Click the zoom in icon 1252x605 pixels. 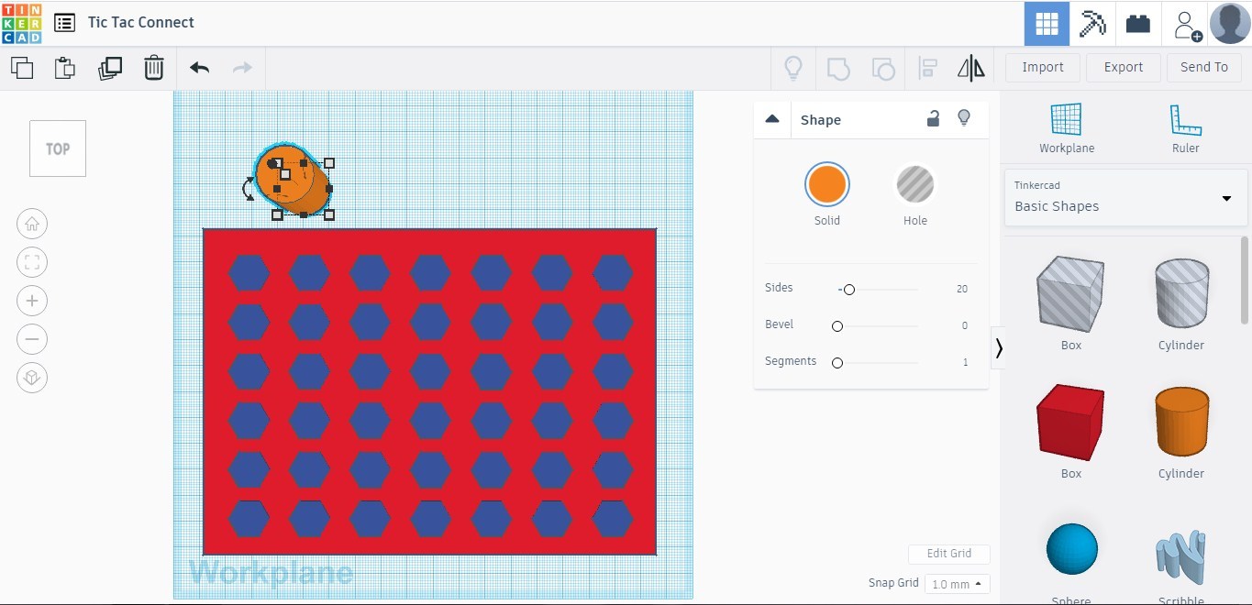tap(32, 300)
